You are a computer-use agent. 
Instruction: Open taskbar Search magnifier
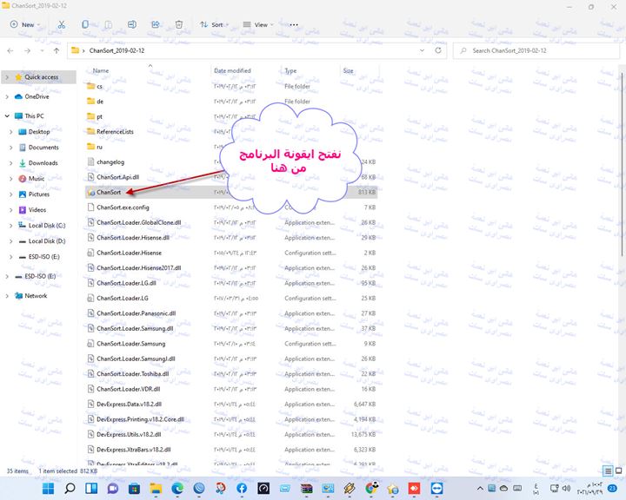[x=70, y=489]
